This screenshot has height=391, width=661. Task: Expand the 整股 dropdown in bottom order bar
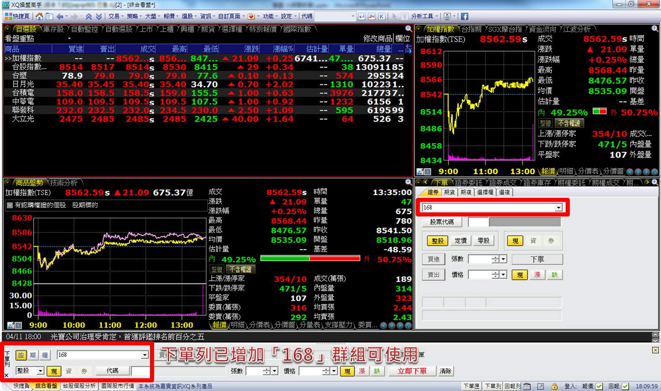coord(40,371)
